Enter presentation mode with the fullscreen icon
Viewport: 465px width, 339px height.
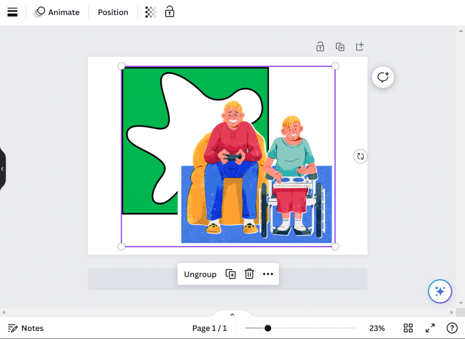(x=430, y=328)
